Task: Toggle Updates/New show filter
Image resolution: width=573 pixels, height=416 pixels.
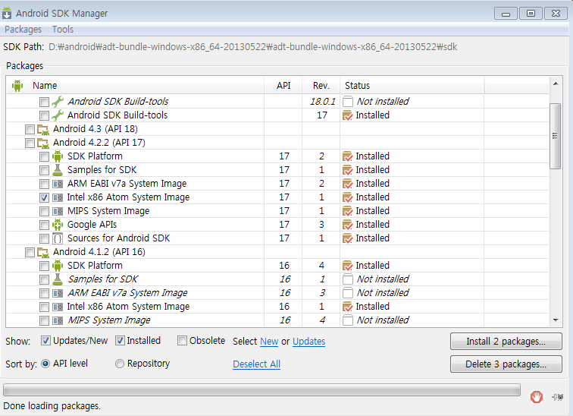Action: [45, 341]
